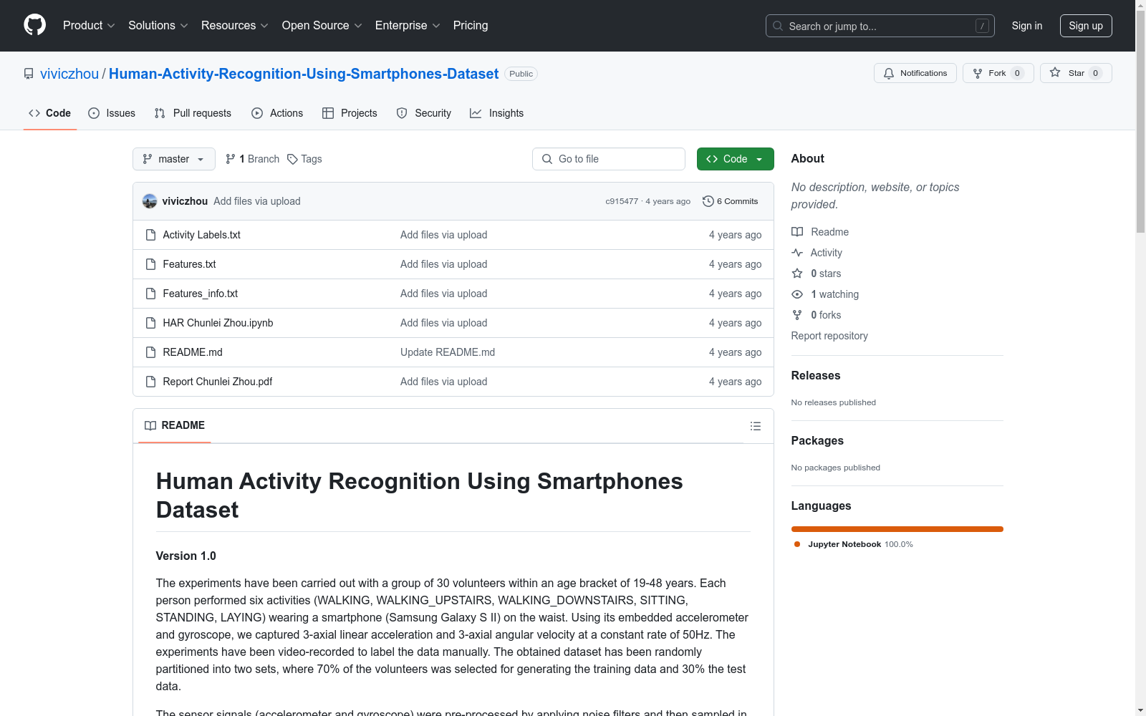Viewport: 1146px width, 716px height.
Task: Switch to the Pull requests tab
Action: (193, 113)
